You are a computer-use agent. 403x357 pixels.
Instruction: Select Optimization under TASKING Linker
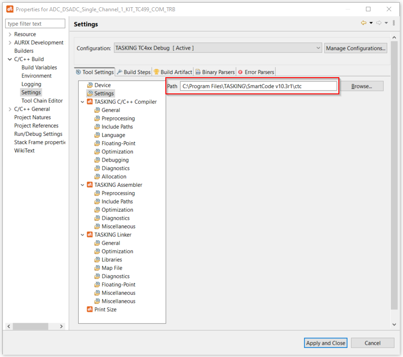pyautogui.click(x=117, y=251)
